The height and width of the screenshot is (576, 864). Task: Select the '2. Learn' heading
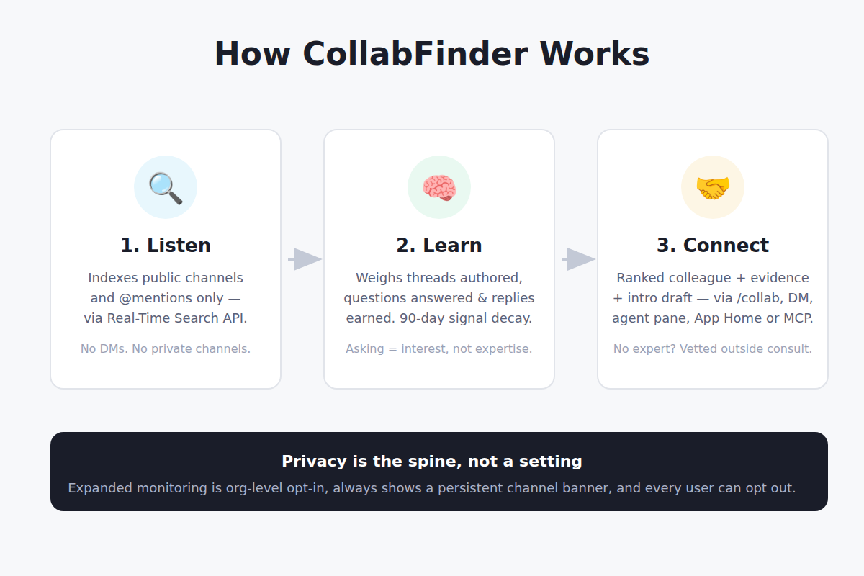pyautogui.click(x=439, y=246)
